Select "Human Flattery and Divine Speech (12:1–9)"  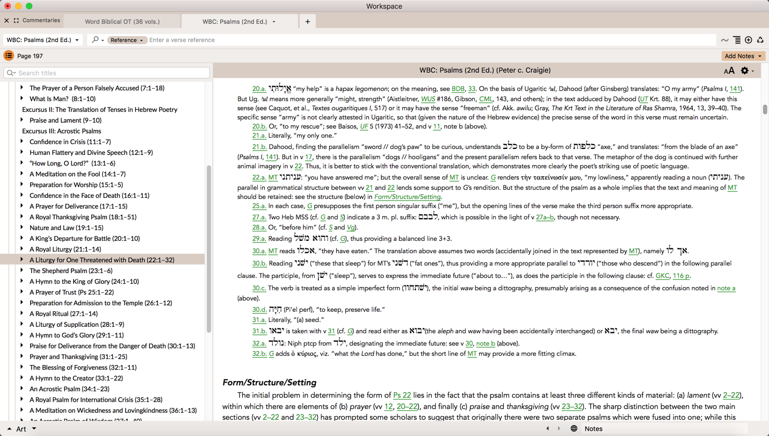pos(91,152)
